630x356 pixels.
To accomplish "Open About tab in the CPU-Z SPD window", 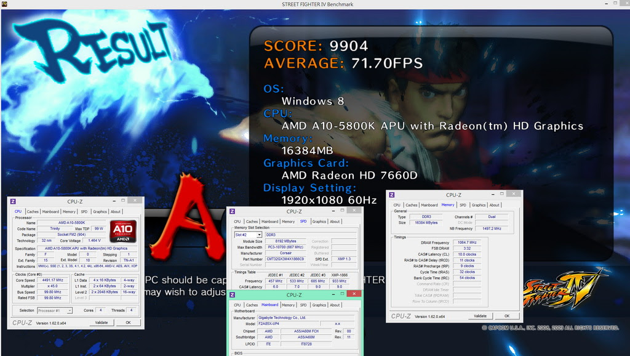I will (335, 222).
